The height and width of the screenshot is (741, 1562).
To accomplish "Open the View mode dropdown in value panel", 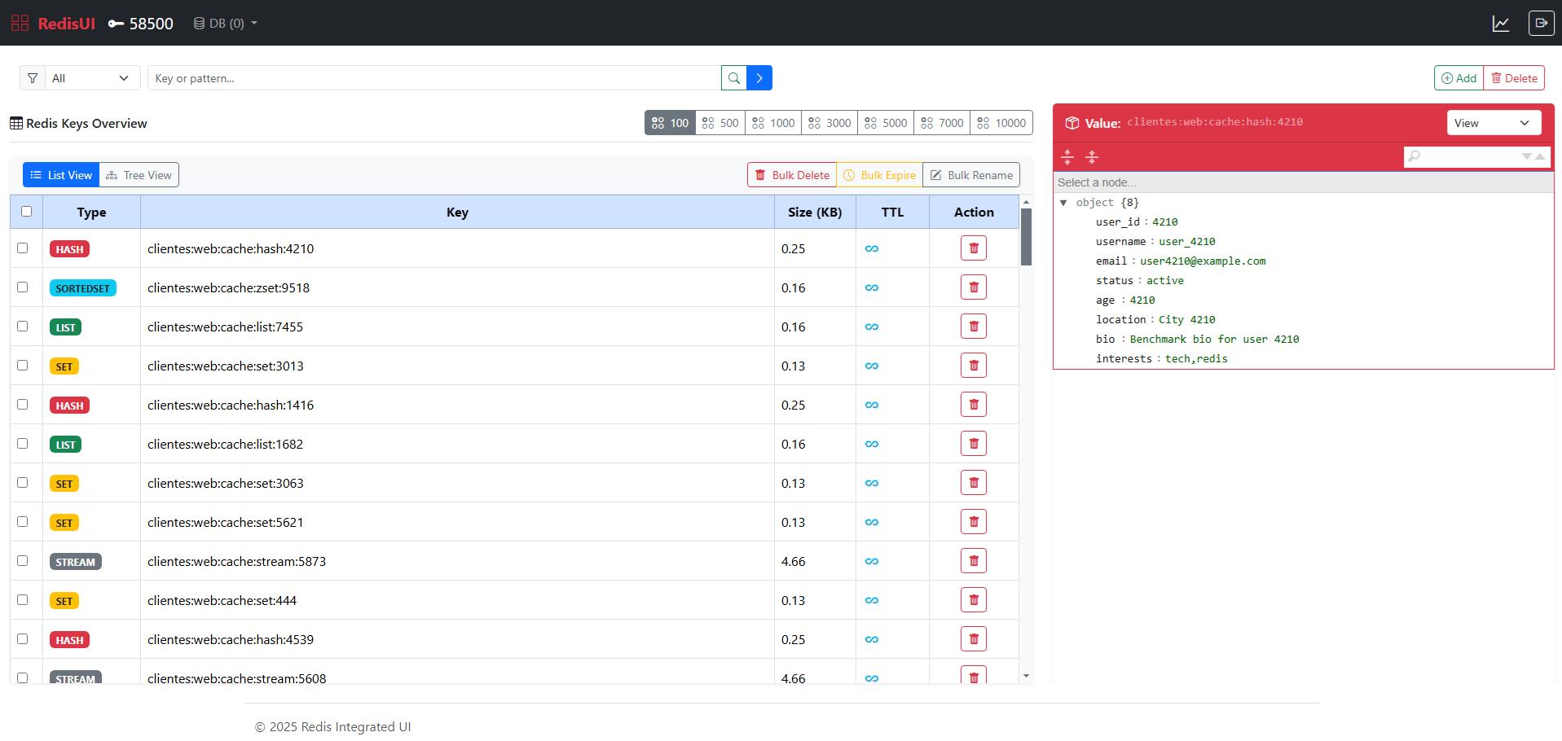I will pos(1494,123).
